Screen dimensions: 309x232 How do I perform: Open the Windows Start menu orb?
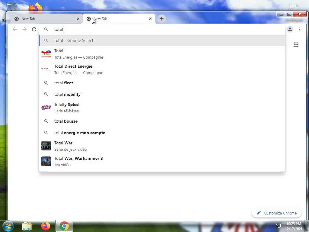tap(8, 226)
